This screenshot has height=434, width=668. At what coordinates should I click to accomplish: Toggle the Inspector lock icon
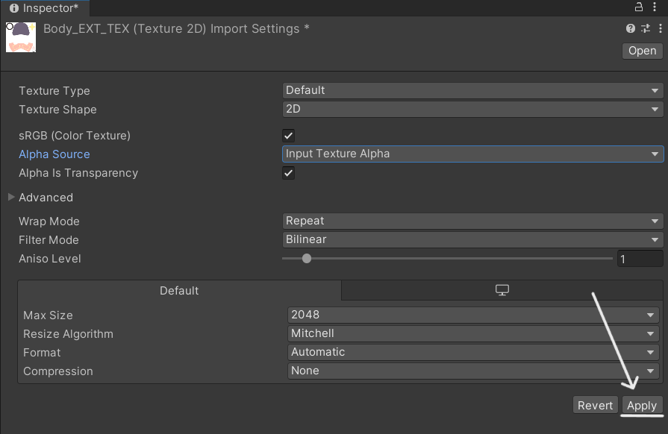(638, 7)
